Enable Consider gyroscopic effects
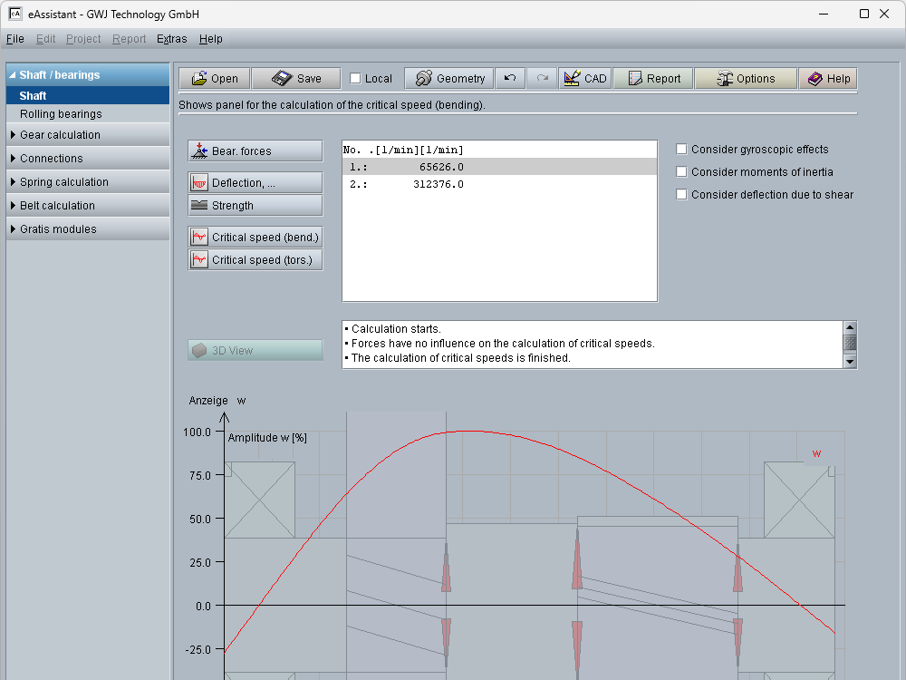This screenshot has height=680, width=906. click(682, 150)
